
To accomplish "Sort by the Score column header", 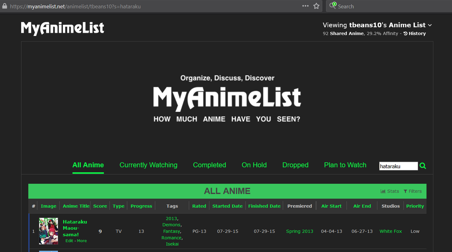I will (x=100, y=206).
